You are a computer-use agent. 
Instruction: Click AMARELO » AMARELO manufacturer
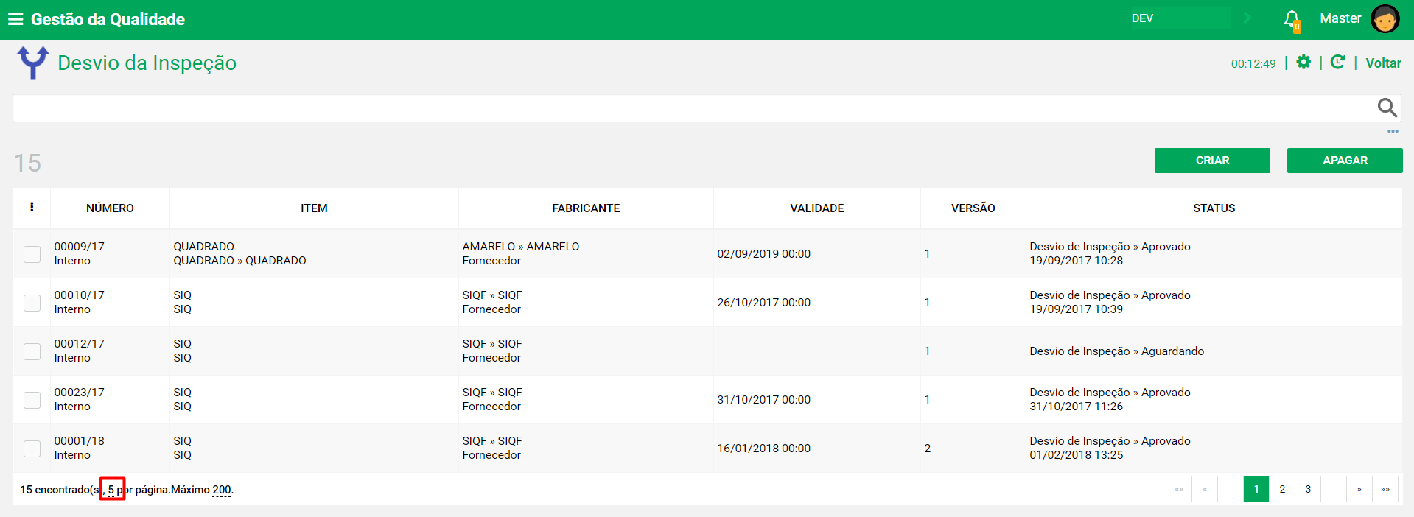pos(521,247)
